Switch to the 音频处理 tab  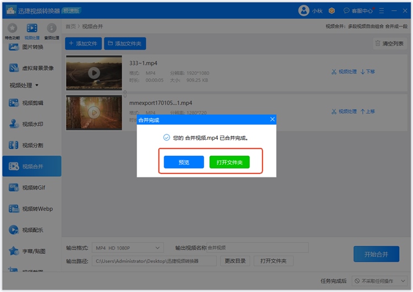(x=52, y=31)
